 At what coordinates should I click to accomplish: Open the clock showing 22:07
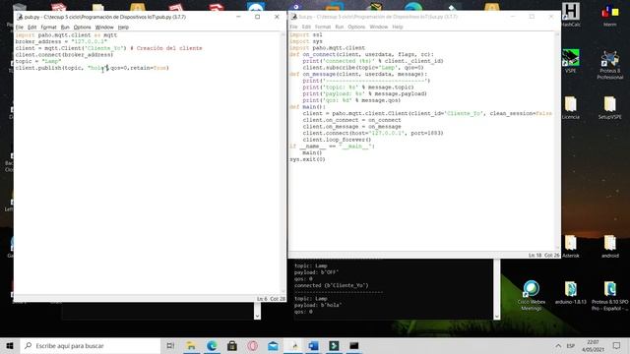point(593,345)
